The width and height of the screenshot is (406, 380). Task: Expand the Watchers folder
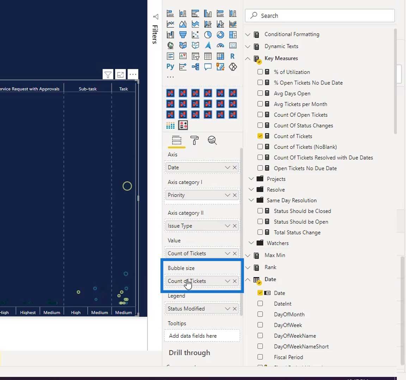coord(251,243)
